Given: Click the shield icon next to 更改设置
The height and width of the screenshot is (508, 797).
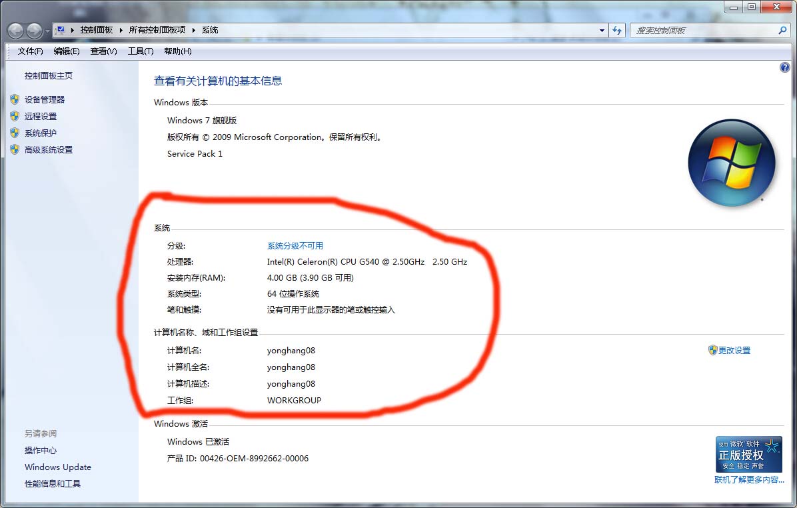Looking at the screenshot, I should [712, 350].
